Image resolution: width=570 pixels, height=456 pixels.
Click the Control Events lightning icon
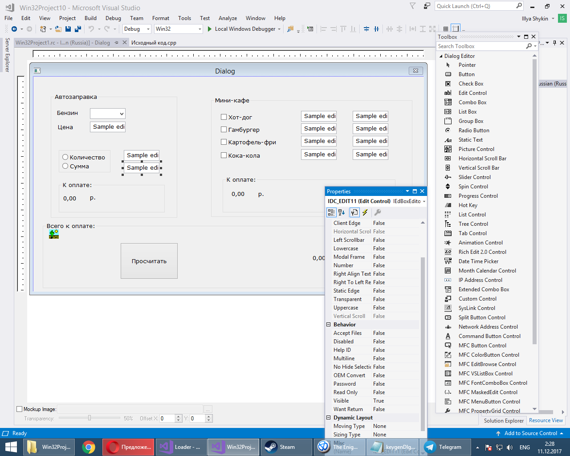click(365, 212)
